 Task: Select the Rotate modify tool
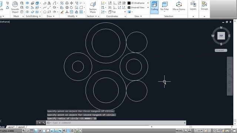pyautogui.click(x=71, y=7)
